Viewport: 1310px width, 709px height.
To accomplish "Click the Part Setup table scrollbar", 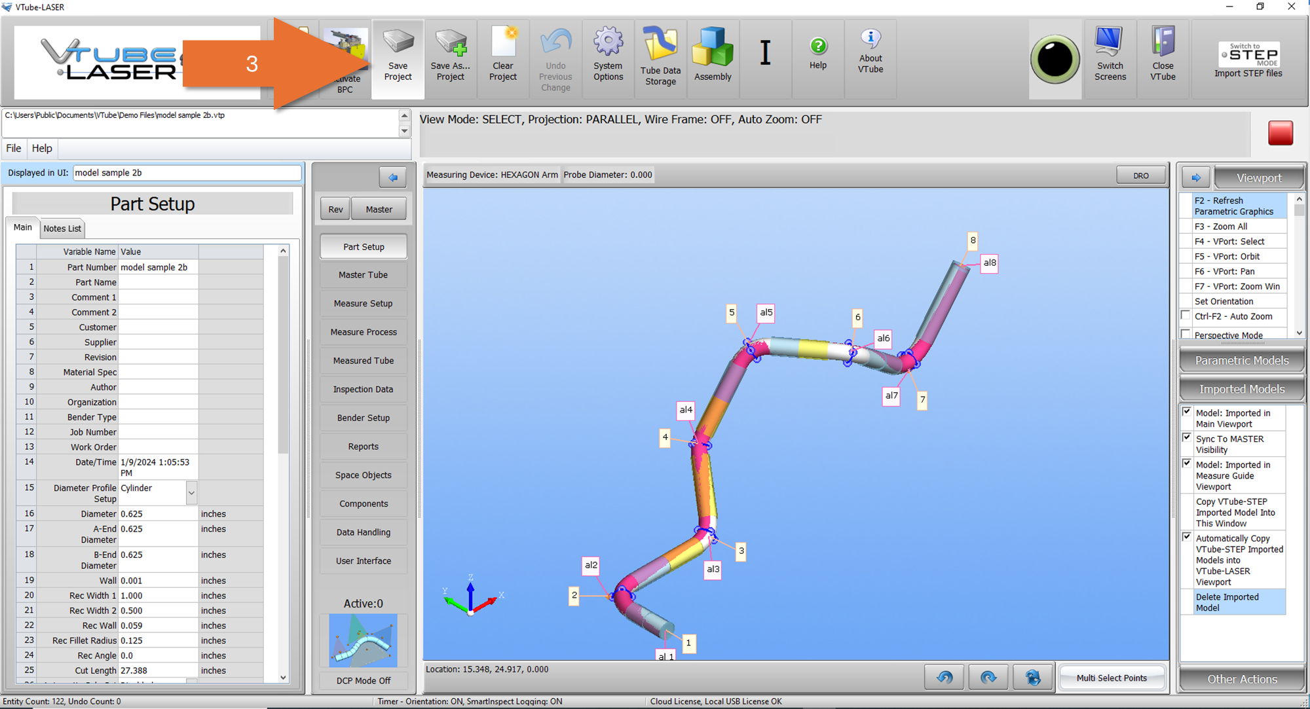I will (283, 465).
